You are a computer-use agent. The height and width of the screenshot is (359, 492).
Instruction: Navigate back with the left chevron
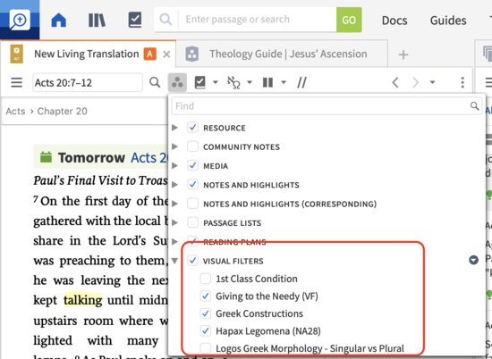click(x=395, y=83)
